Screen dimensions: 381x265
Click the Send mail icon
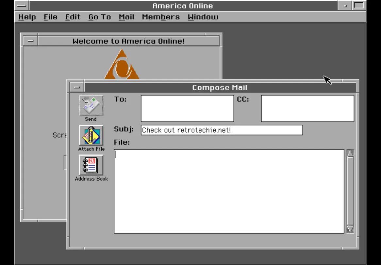(91, 105)
